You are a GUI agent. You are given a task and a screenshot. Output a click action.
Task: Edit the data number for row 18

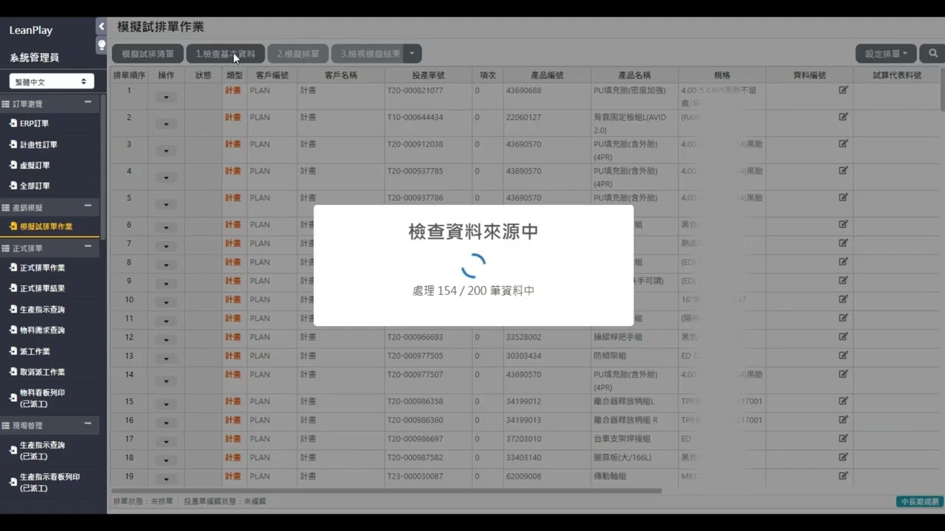843,457
